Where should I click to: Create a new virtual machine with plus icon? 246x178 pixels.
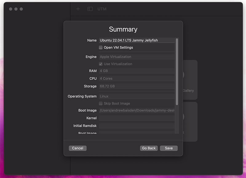point(78,9)
